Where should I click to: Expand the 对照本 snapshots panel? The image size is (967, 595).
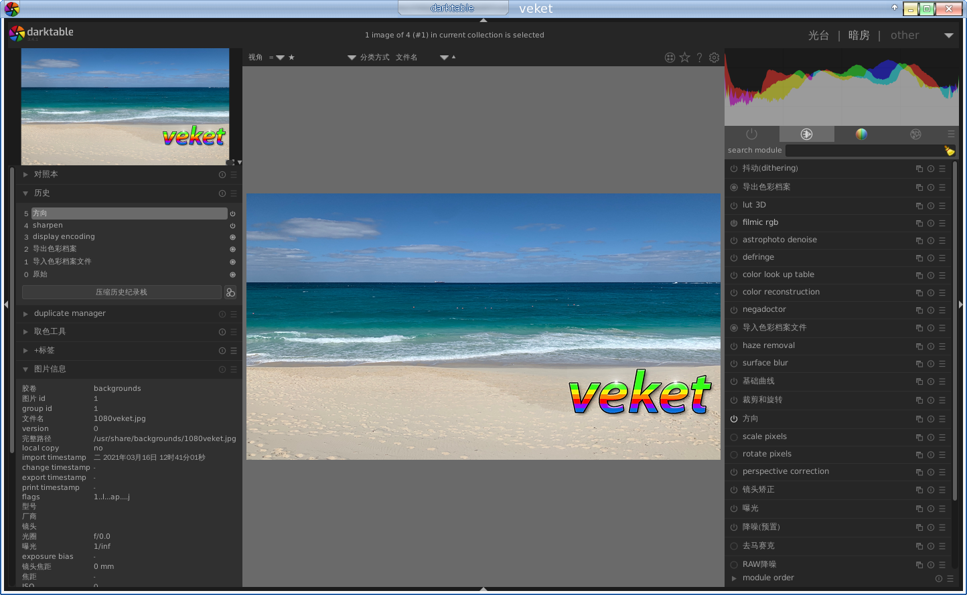pos(25,175)
